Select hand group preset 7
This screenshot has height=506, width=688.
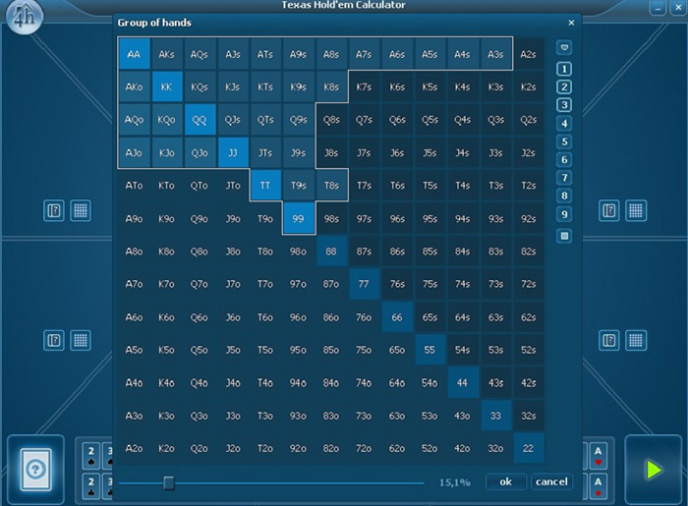(x=564, y=178)
